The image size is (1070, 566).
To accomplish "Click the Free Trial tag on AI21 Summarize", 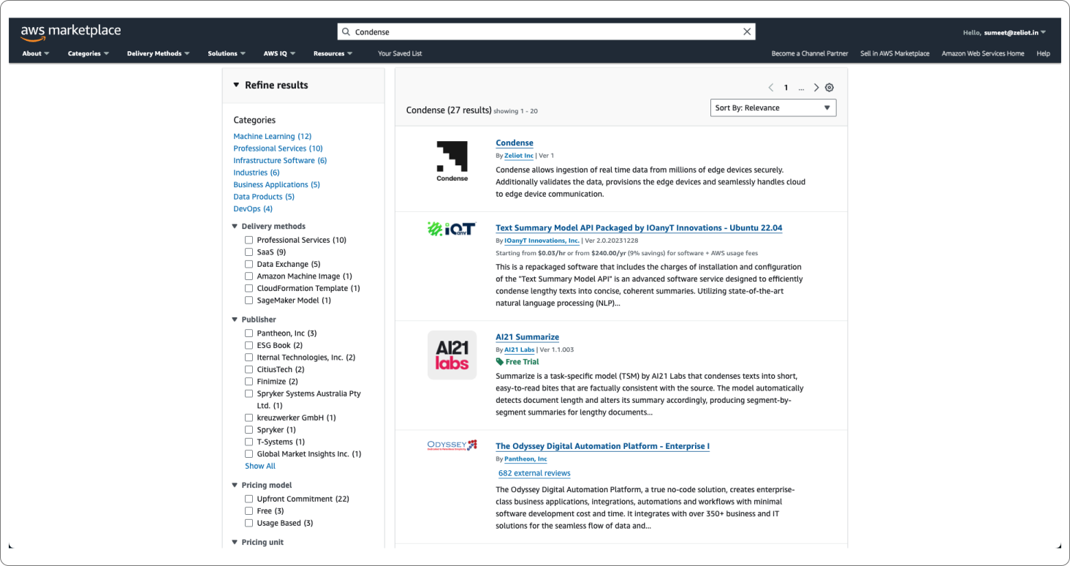I will point(517,362).
